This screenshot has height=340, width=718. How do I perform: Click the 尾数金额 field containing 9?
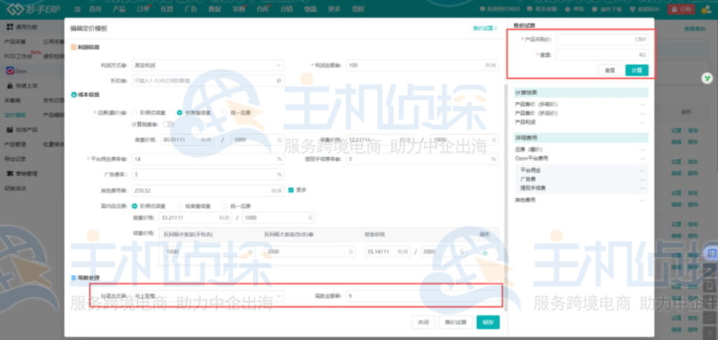click(422, 296)
